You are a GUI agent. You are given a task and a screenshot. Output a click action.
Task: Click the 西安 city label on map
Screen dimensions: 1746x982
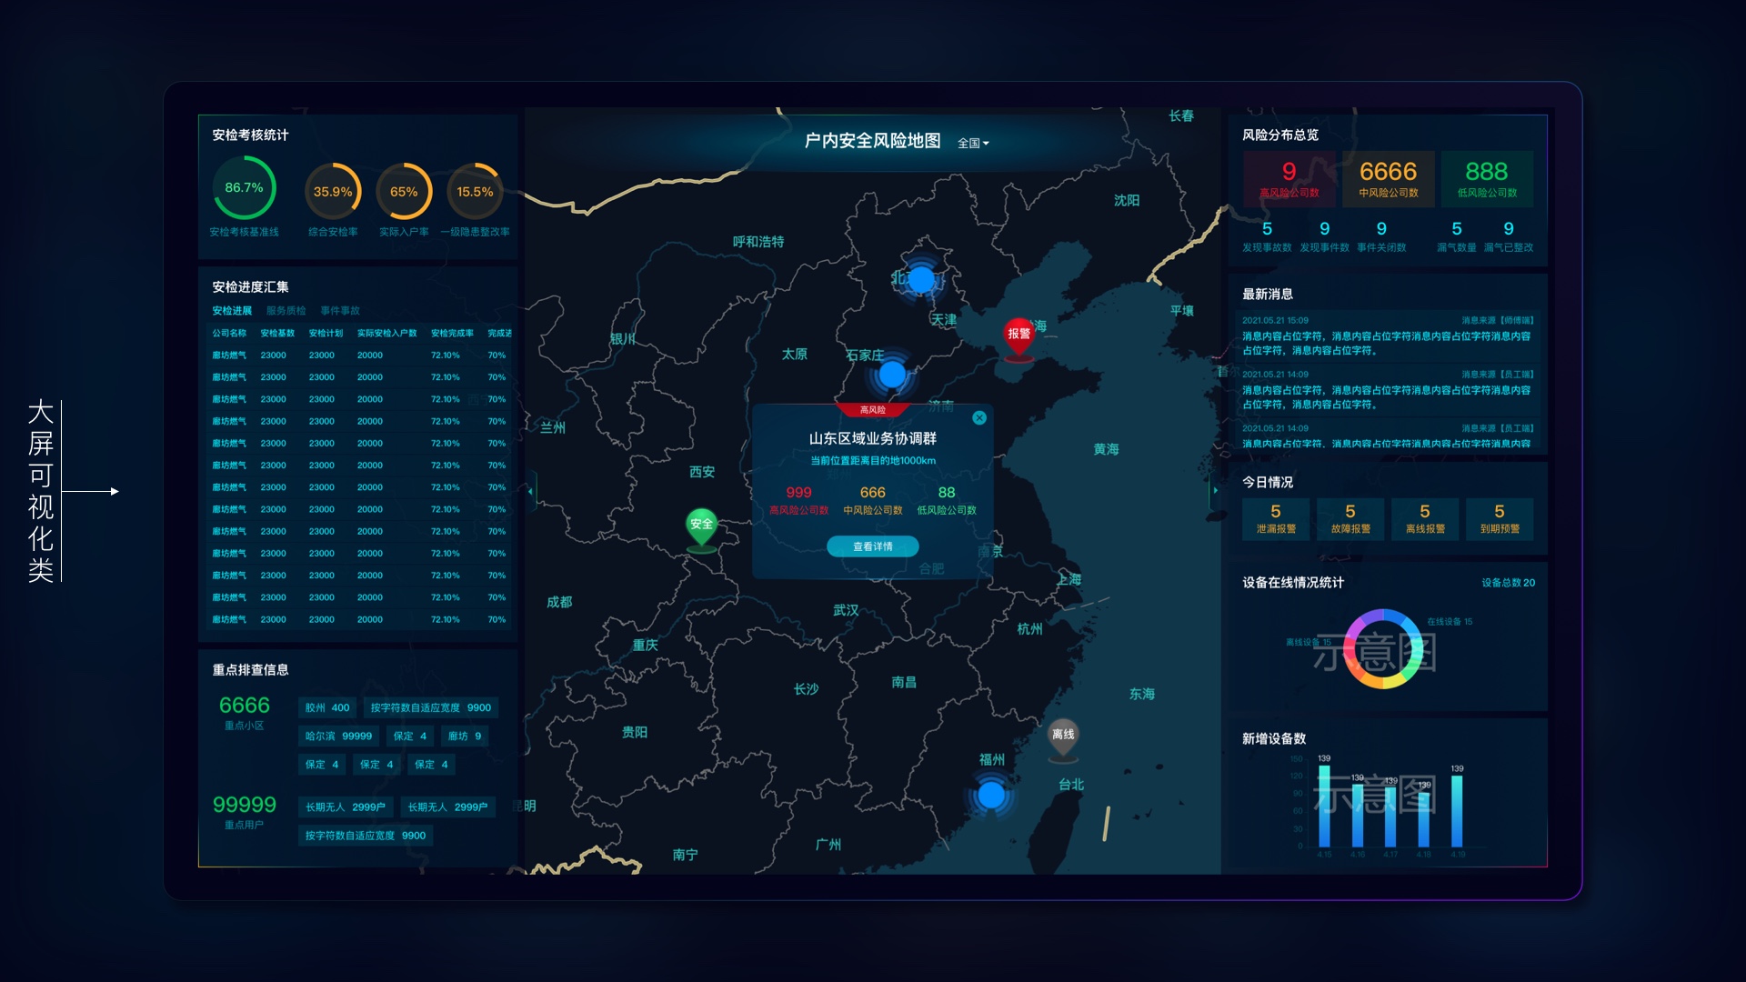coord(702,472)
